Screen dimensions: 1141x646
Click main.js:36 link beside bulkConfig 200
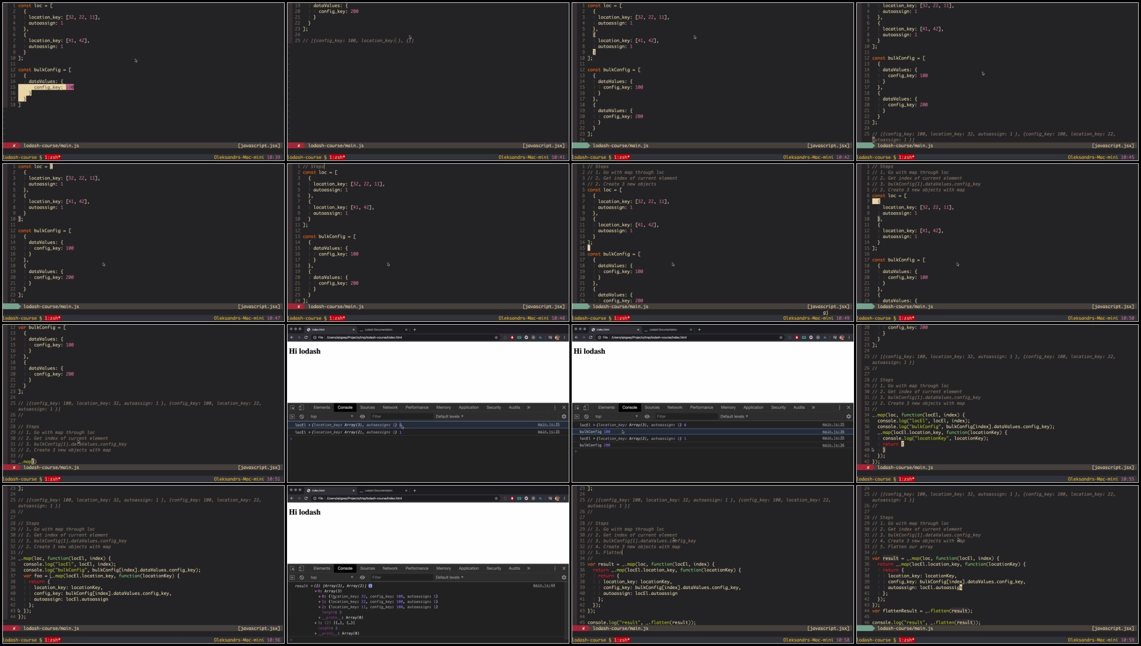pos(833,445)
